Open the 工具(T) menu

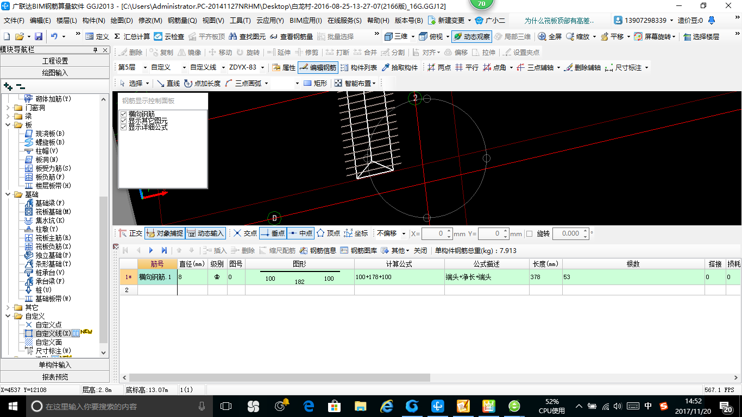click(240, 21)
